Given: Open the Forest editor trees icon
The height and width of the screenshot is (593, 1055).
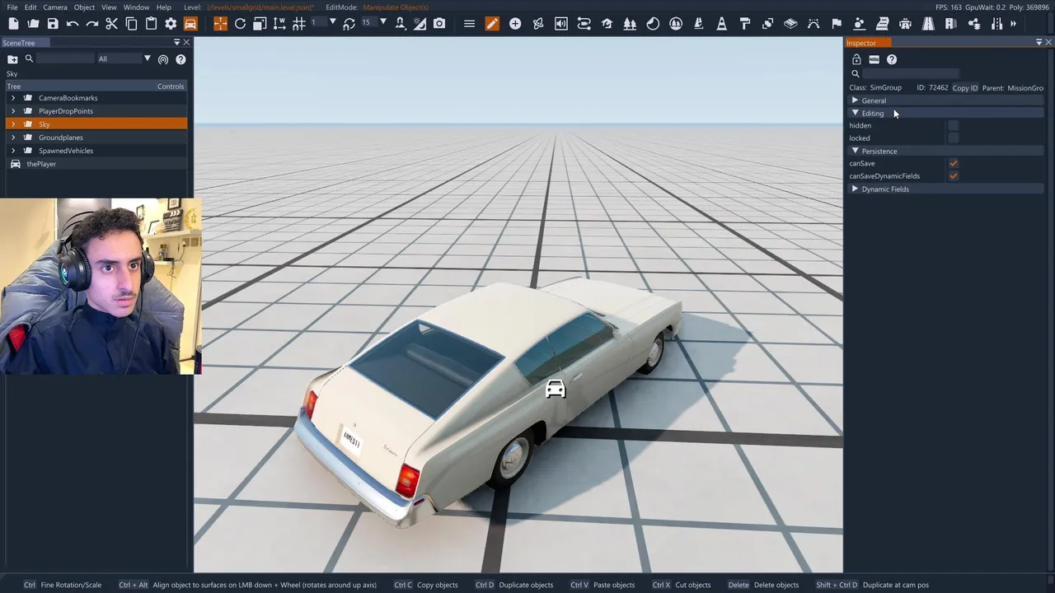Looking at the screenshot, I should click(x=630, y=24).
